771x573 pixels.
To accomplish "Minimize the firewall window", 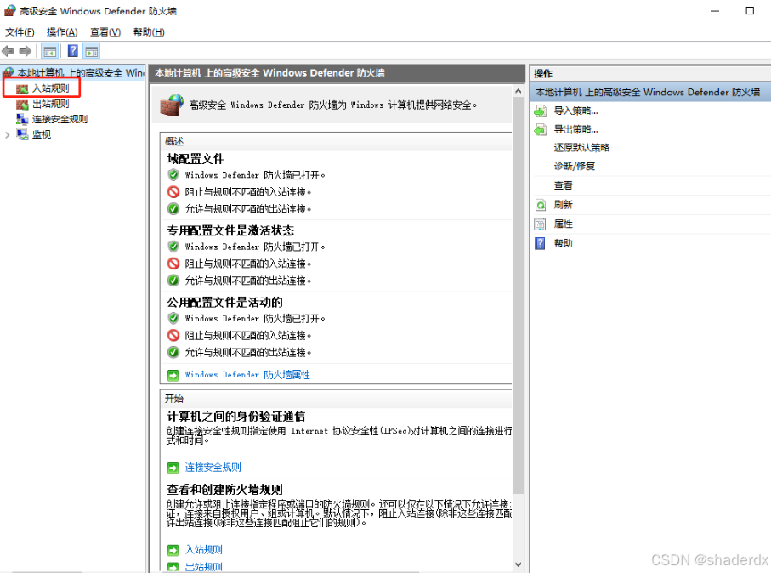I will click(x=715, y=11).
